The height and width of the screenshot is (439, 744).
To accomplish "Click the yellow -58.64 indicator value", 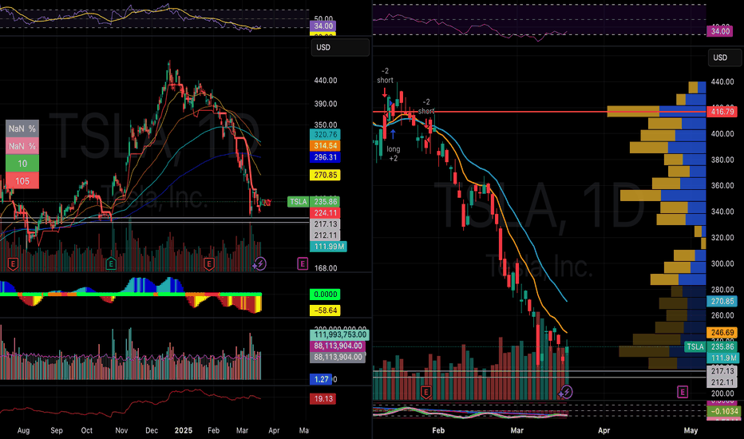I will 325,310.
